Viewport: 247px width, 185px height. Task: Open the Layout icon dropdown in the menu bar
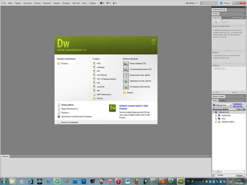[x=102, y=3]
